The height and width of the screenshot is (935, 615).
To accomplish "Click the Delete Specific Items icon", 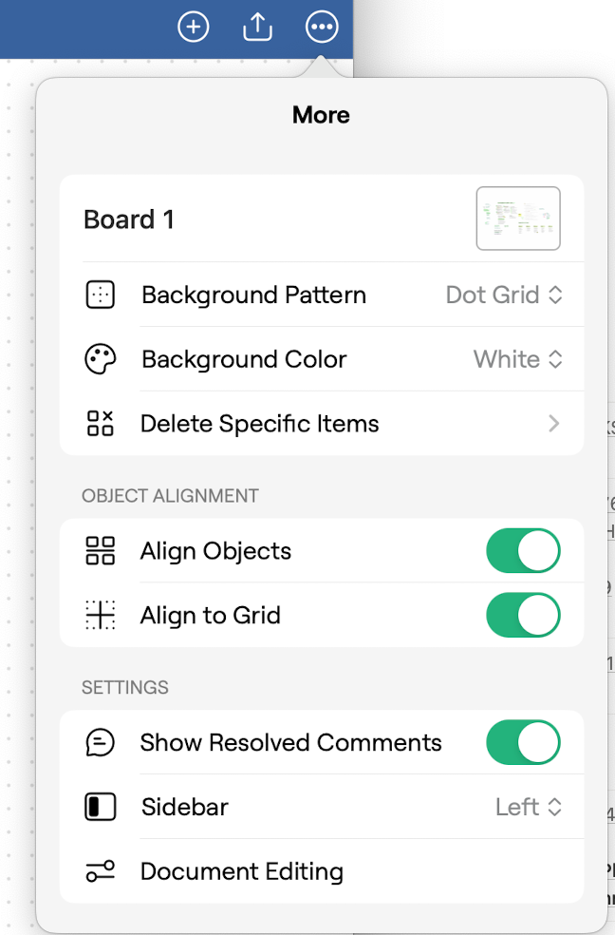I will click(100, 424).
